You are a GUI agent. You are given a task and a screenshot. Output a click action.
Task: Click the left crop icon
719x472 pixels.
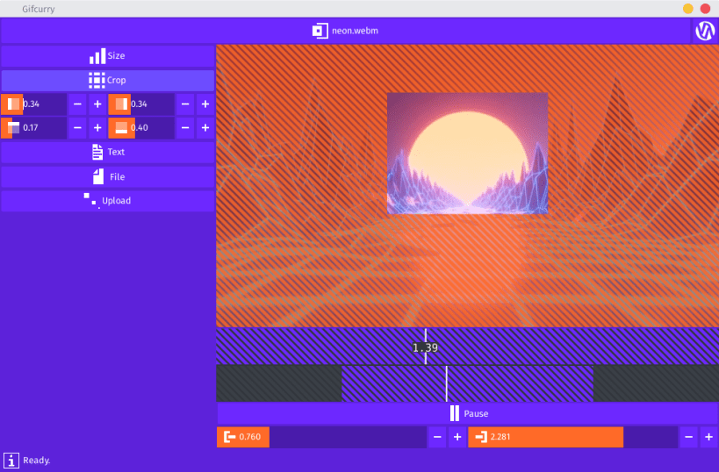pos(12,104)
